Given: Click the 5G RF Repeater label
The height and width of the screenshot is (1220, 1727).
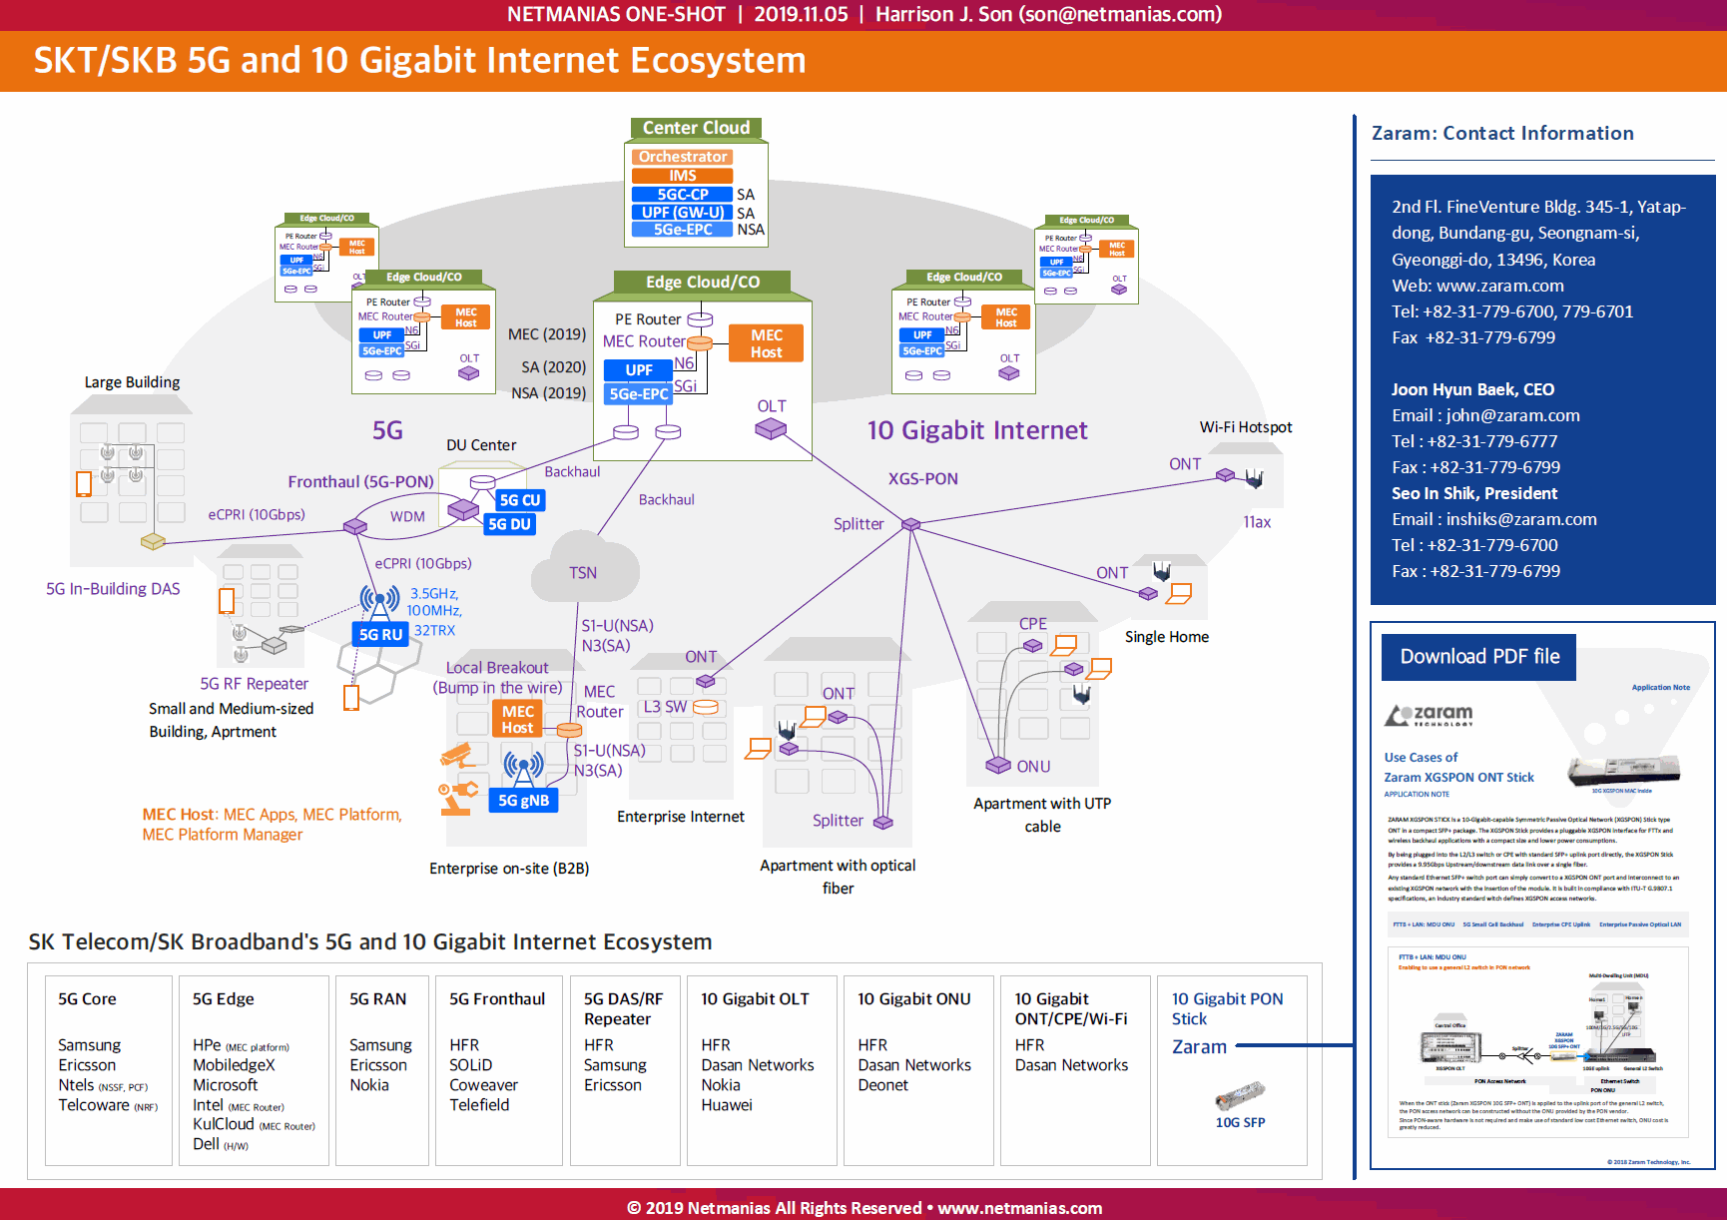Looking at the screenshot, I should click(x=254, y=684).
